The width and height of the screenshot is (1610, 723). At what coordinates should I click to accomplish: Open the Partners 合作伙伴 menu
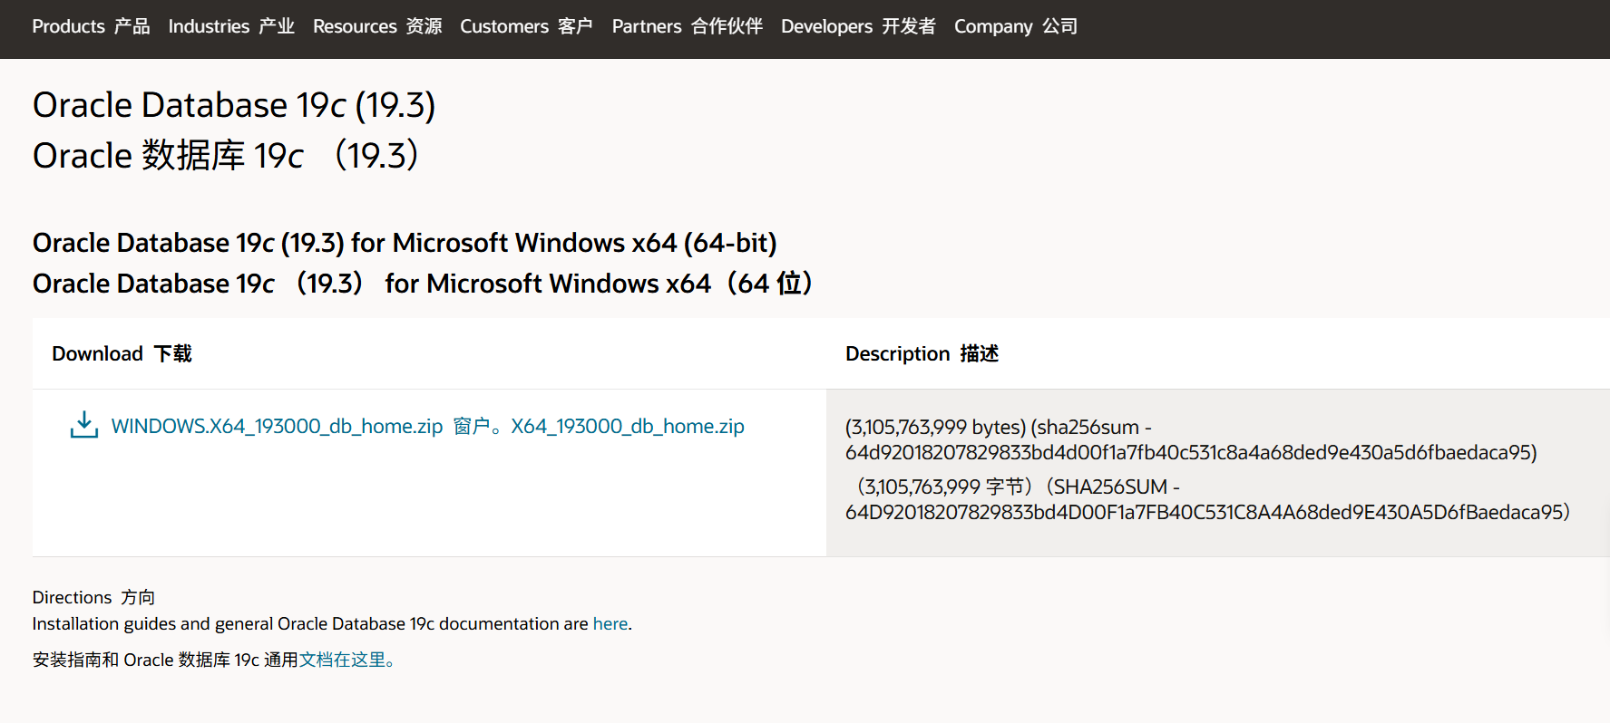[x=688, y=26]
